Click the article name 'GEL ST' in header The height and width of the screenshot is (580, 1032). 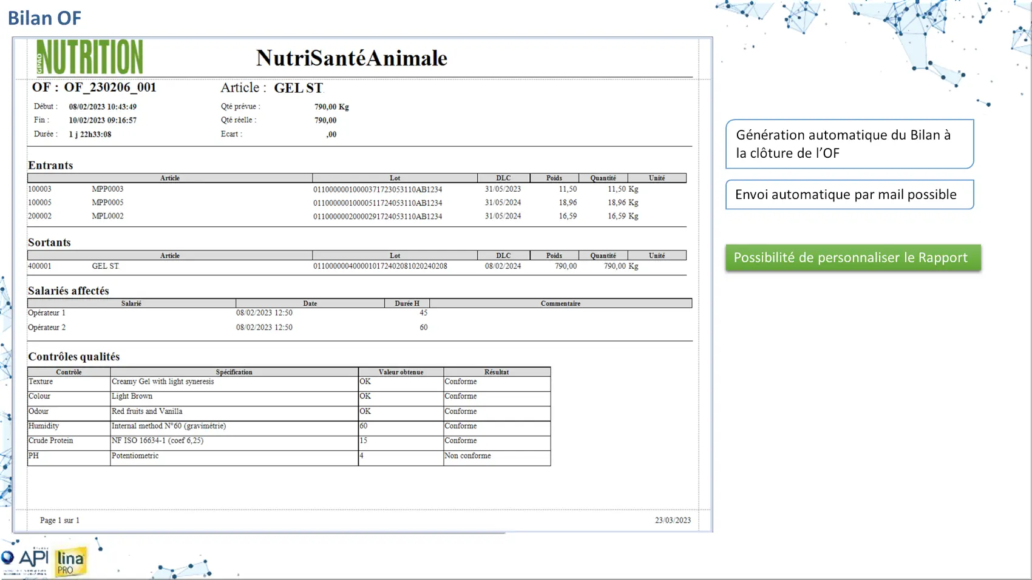[299, 88]
